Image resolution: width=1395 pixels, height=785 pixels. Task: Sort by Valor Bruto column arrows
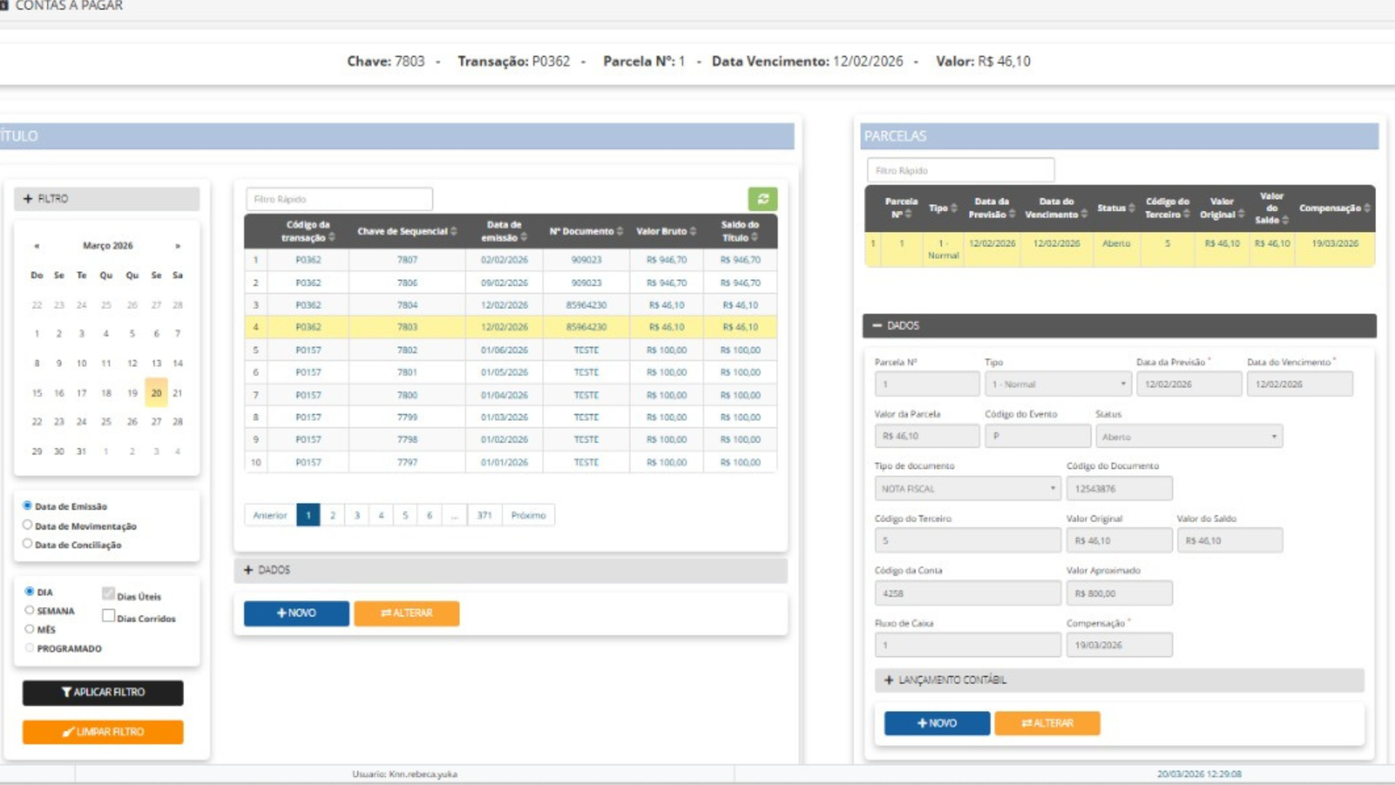pos(693,232)
